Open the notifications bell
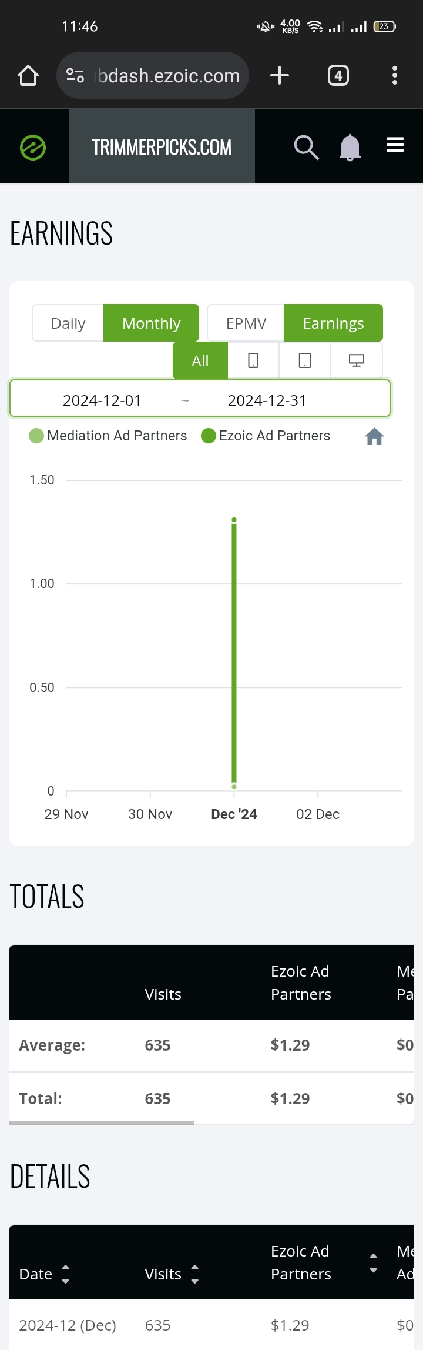 point(350,147)
